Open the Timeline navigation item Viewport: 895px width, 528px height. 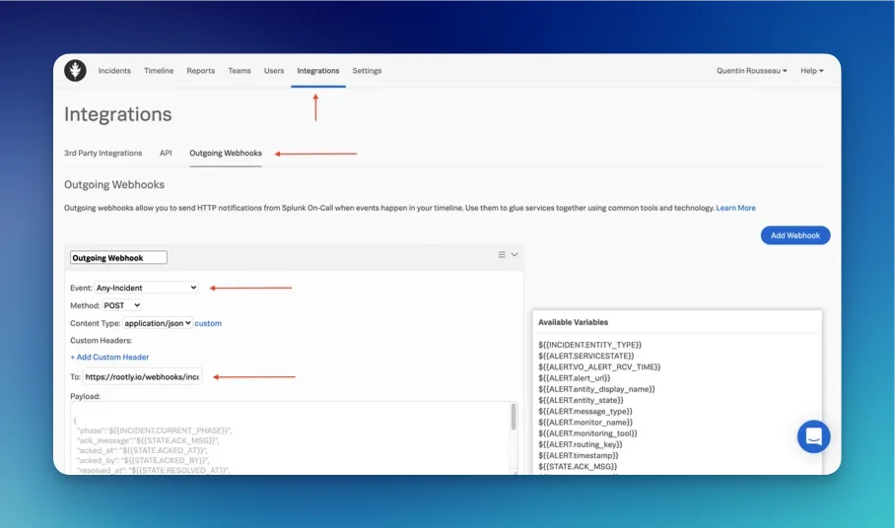tap(159, 71)
